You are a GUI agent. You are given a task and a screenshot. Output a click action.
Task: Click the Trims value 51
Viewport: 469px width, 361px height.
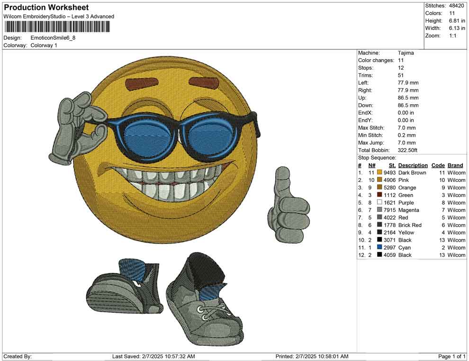401,75
